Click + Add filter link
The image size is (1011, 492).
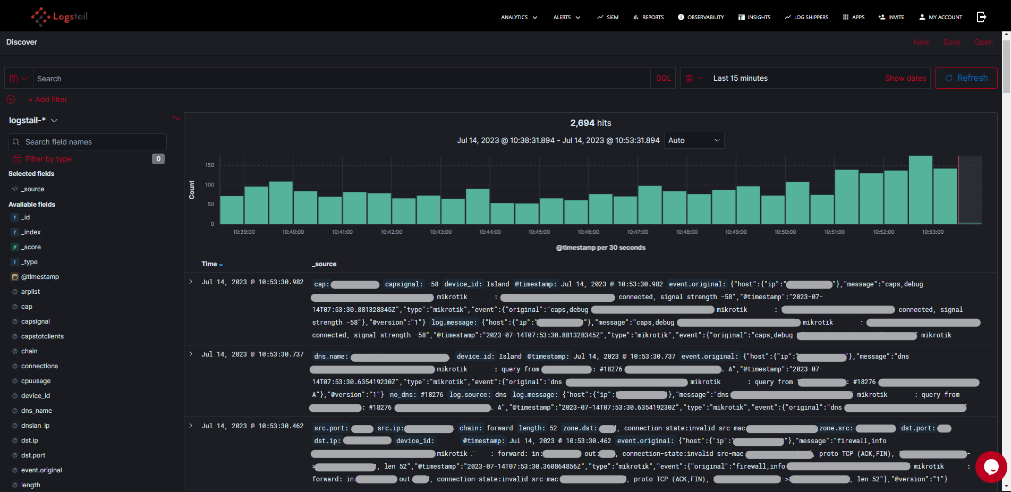pos(48,99)
